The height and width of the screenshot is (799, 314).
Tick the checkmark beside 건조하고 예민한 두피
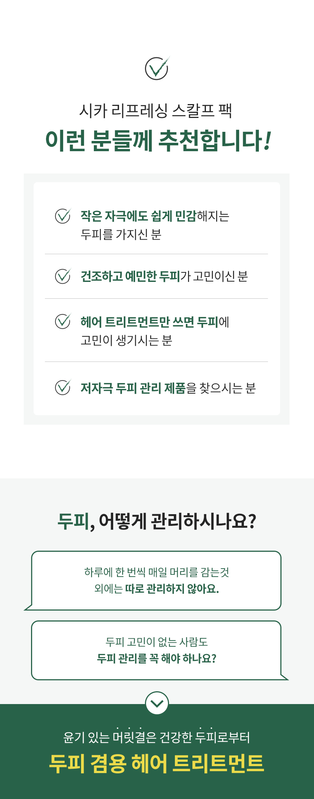pos(63,276)
